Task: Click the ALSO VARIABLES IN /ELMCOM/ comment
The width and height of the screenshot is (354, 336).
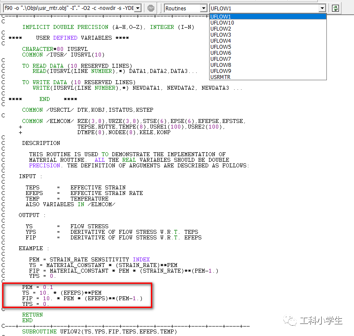Action: point(70,204)
